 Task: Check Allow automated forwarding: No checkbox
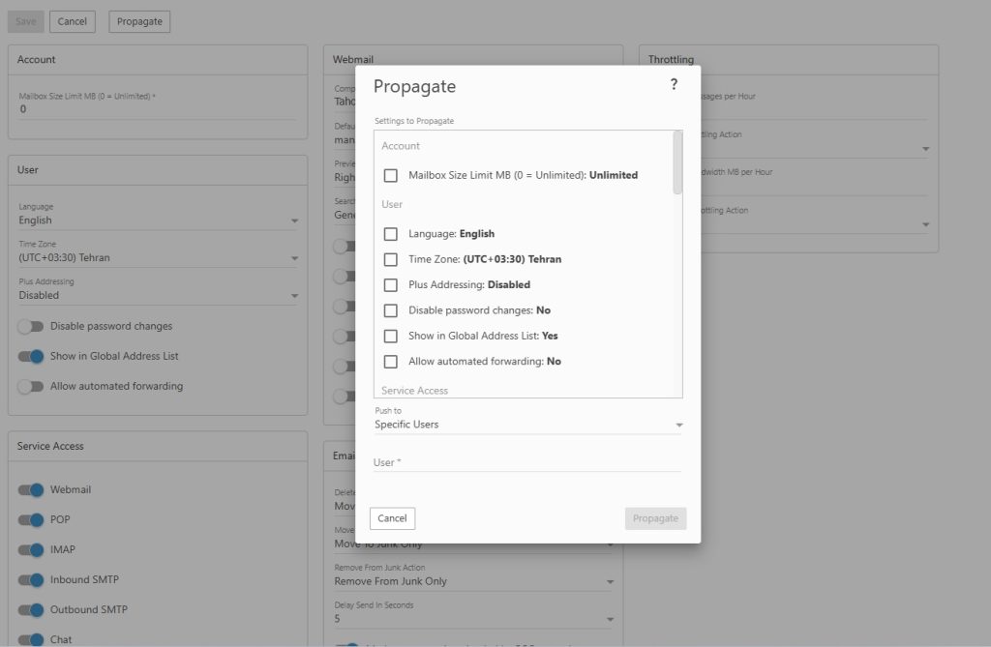391,362
